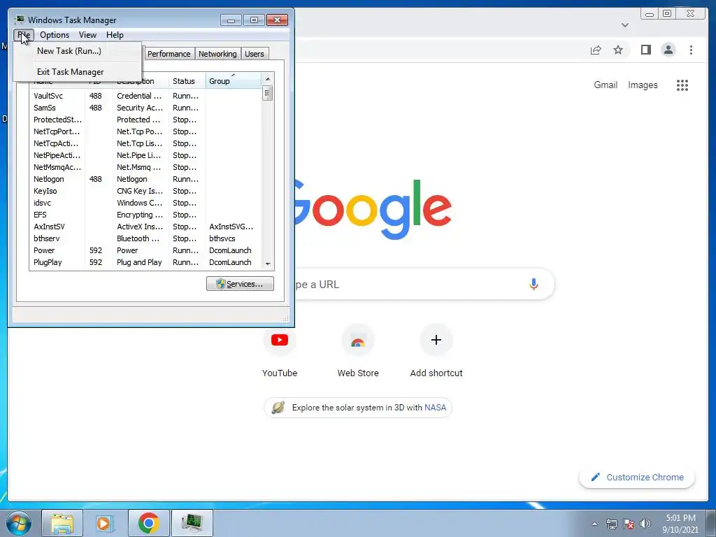Select the NetPipeActi... service row
The image size is (716, 537).
145,155
